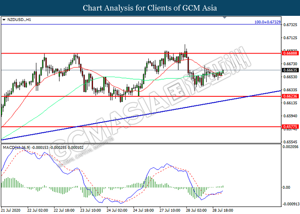The width and height of the screenshot is (300, 214).
Task: Click the 21 Jul 2020 date label
Action: pos(11,211)
